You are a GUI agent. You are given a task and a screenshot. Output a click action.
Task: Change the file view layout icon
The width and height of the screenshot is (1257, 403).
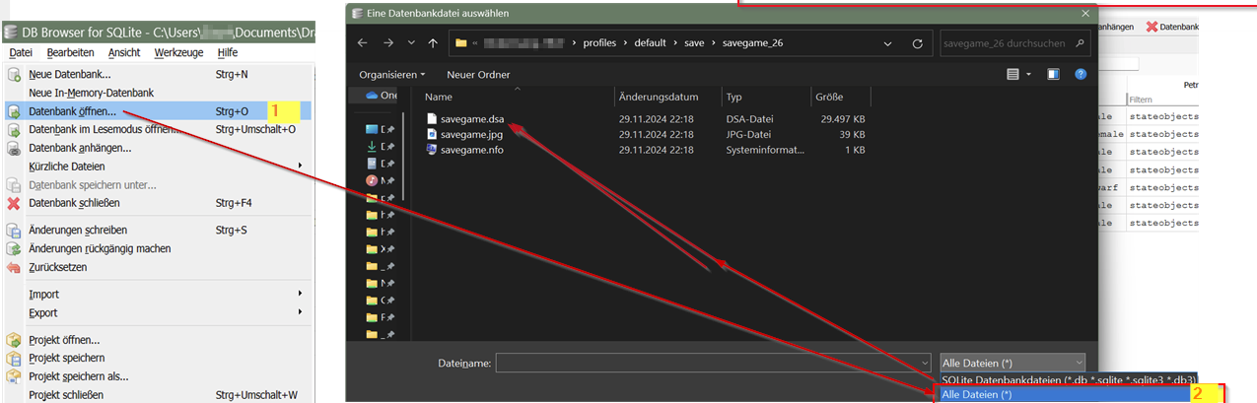(x=1013, y=74)
